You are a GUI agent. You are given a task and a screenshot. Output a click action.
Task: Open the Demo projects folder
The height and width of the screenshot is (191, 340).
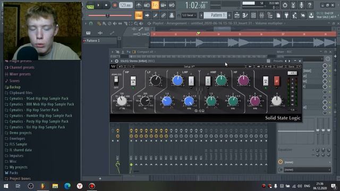(x=20, y=133)
